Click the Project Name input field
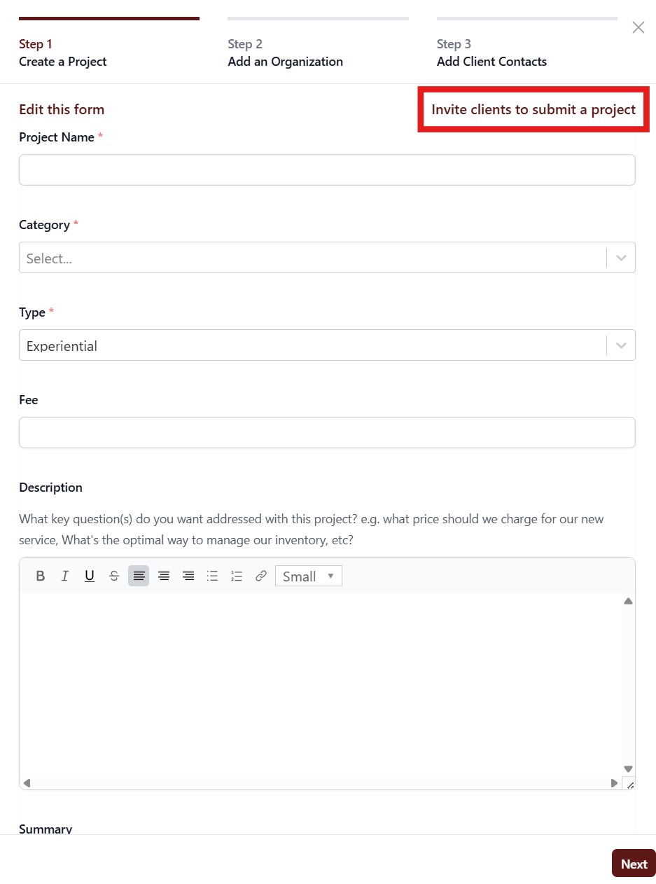This screenshot has height=884, width=656. [x=327, y=170]
